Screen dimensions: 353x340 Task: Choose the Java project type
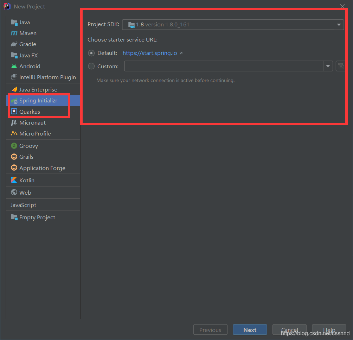pyautogui.click(x=43, y=23)
